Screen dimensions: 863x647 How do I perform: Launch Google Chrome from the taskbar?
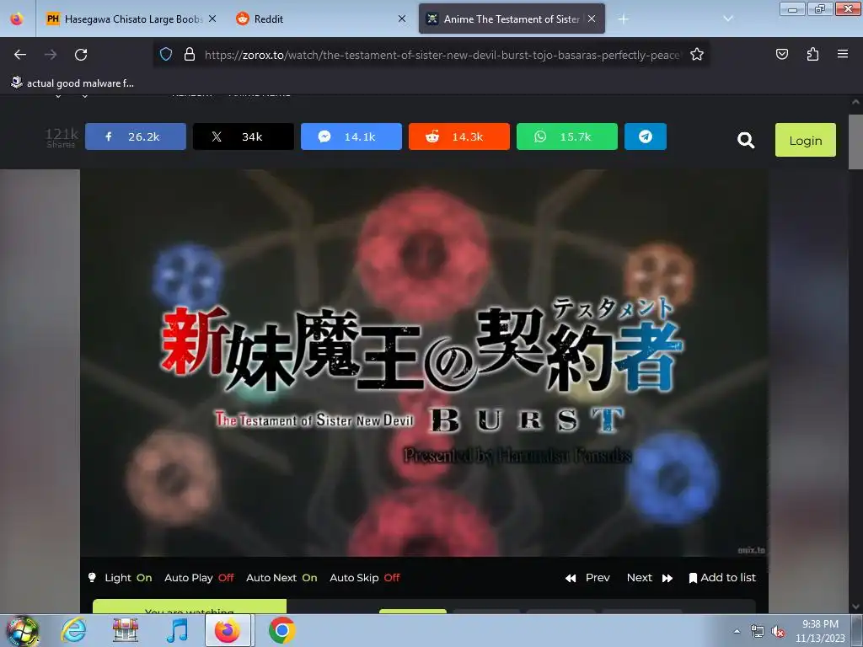coord(281,630)
